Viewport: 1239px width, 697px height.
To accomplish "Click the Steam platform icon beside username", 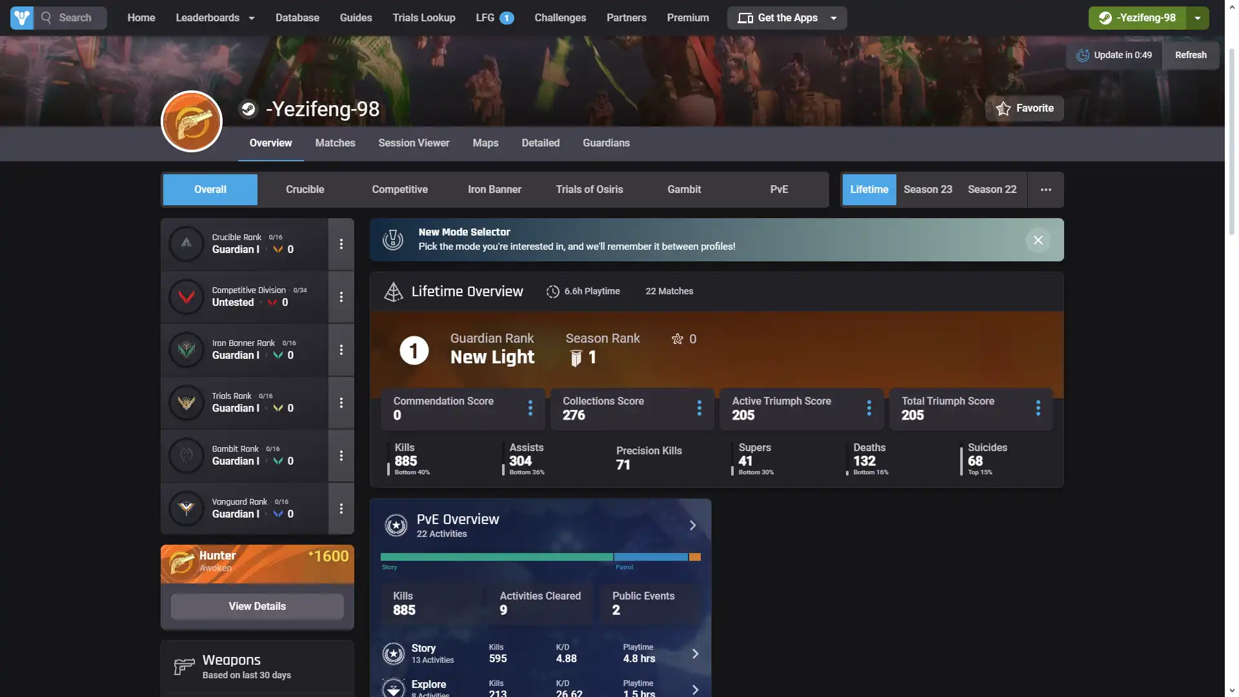I will [248, 109].
